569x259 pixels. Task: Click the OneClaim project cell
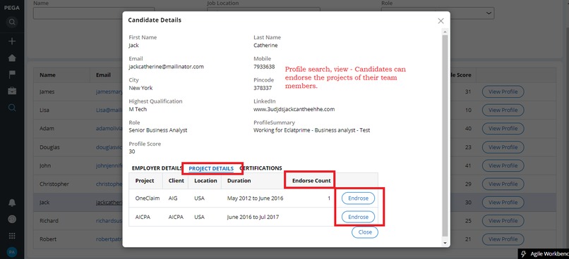(x=148, y=198)
